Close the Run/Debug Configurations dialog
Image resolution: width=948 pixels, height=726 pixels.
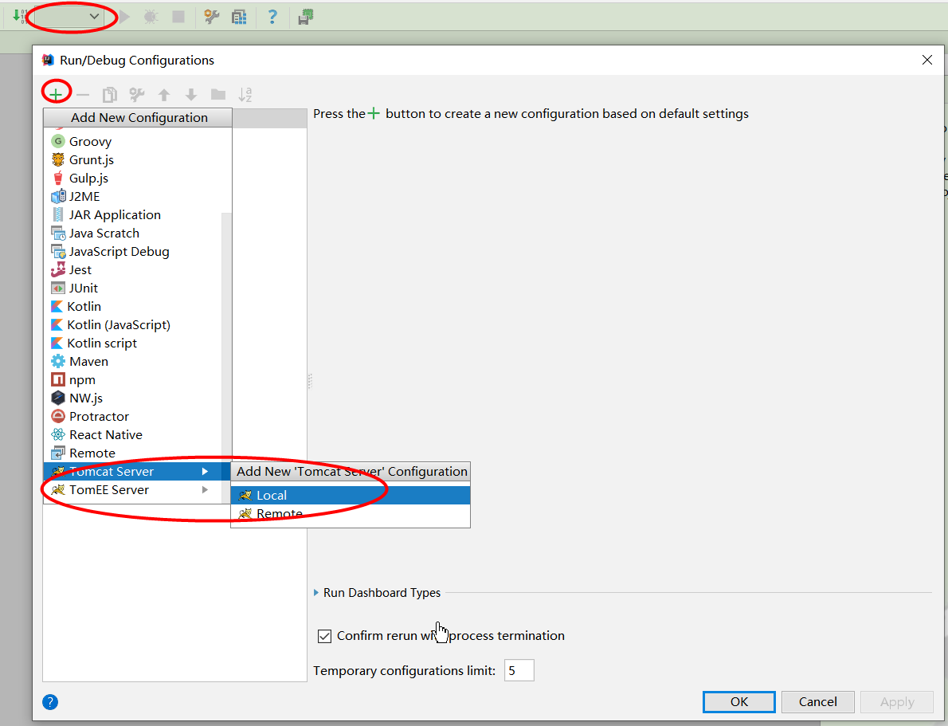pyautogui.click(x=926, y=60)
